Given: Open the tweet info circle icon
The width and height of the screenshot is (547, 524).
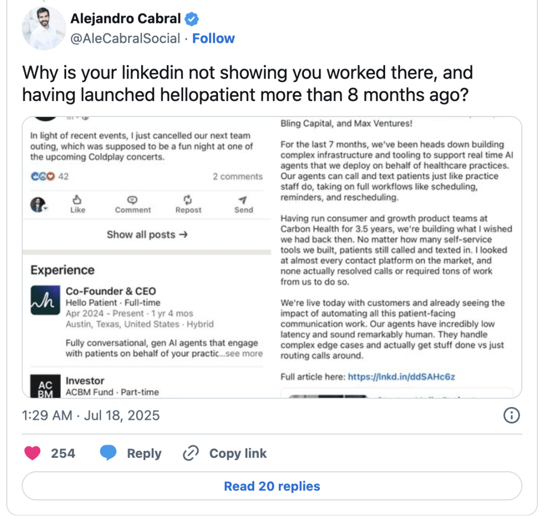Looking at the screenshot, I should 511,415.
